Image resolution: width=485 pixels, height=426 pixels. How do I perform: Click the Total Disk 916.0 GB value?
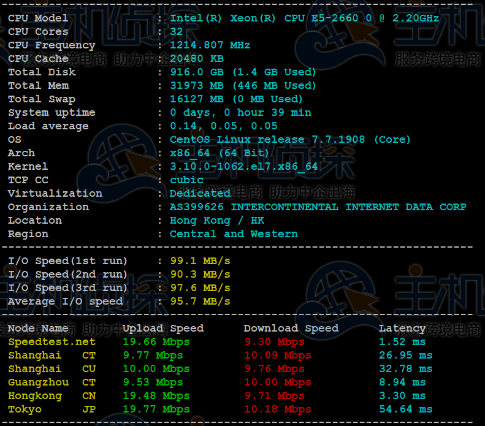tap(243, 72)
